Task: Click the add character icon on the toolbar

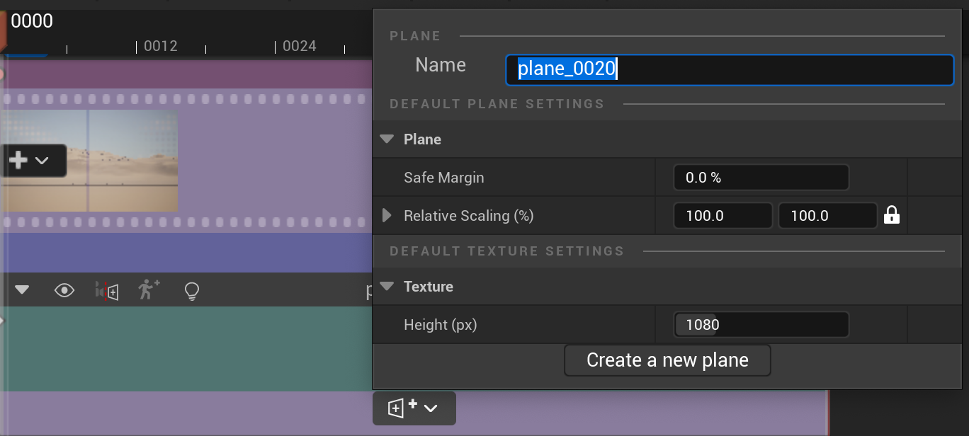Action: [147, 289]
